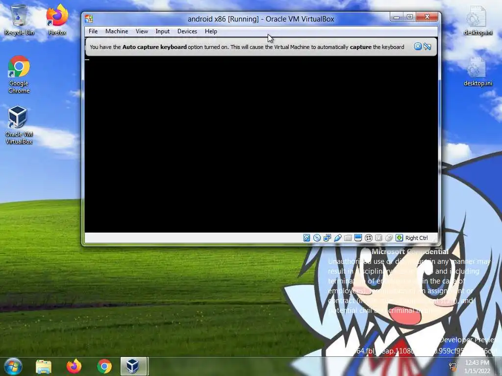Screen dimensions: 502x376
Task: Launch Google Chrome from the taskbar
Action: tap(104, 366)
